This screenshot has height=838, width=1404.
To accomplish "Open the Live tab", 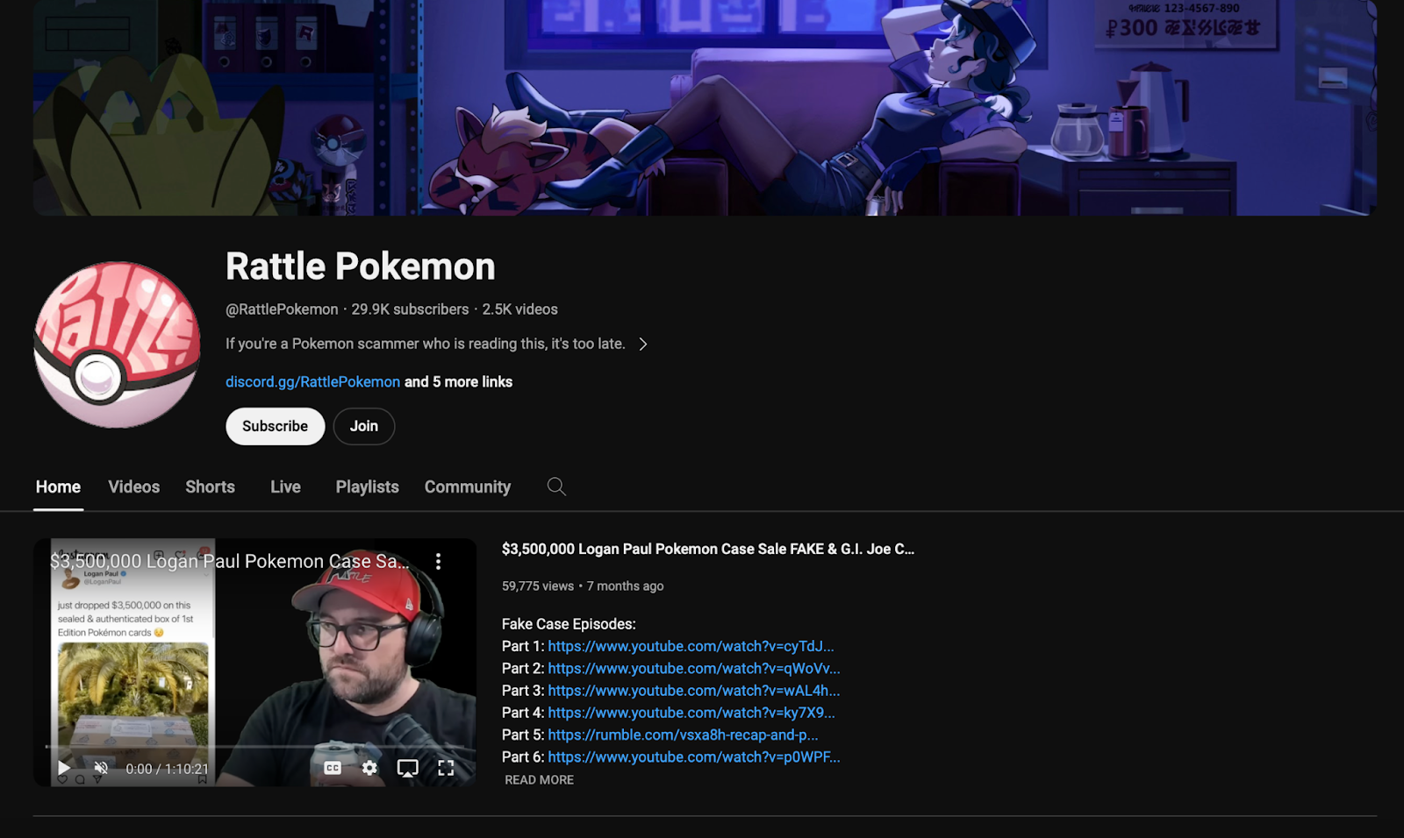I will pyautogui.click(x=285, y=486).
